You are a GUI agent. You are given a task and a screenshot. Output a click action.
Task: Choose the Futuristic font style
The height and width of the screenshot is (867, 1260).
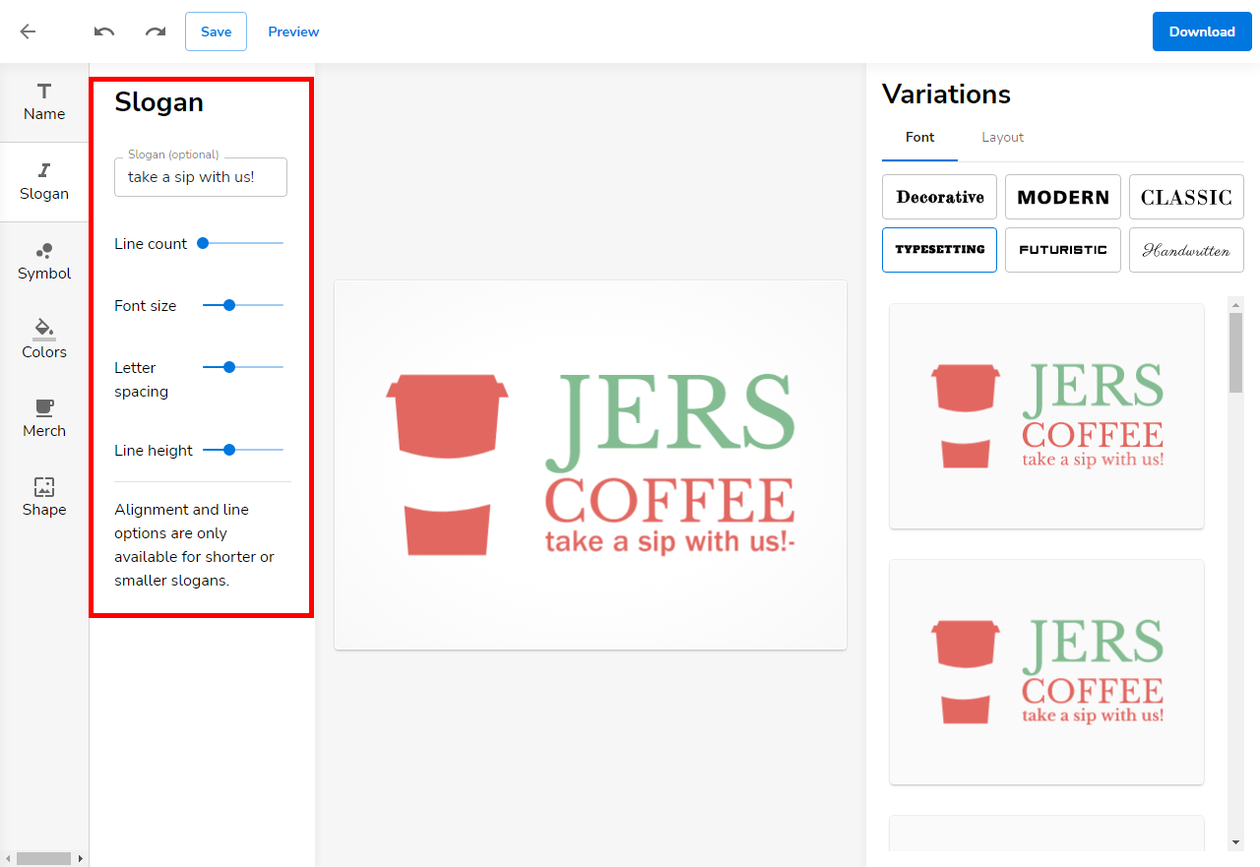click(x=1063, y=250)
